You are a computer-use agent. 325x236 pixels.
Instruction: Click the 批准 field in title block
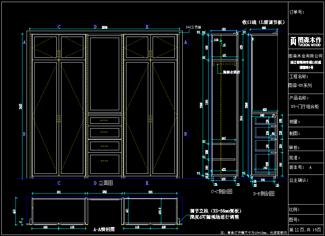(x=295, y=158)
